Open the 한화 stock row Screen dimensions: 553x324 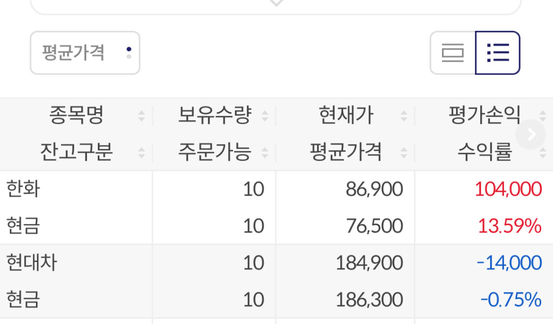(23, 189)
